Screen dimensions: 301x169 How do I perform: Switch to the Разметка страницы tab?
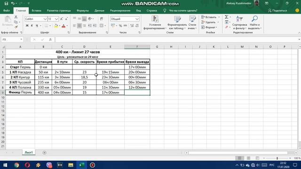[x=59, y=10]
